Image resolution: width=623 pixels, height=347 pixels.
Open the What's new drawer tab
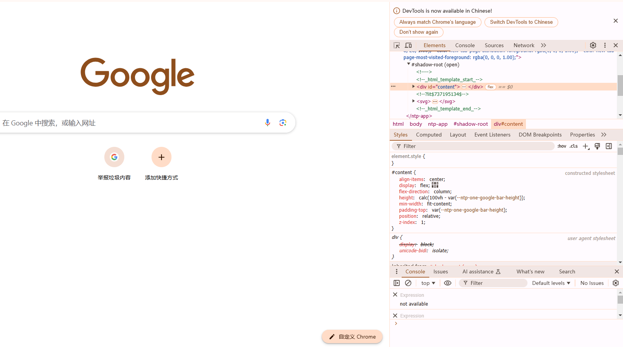coord(531,271)
